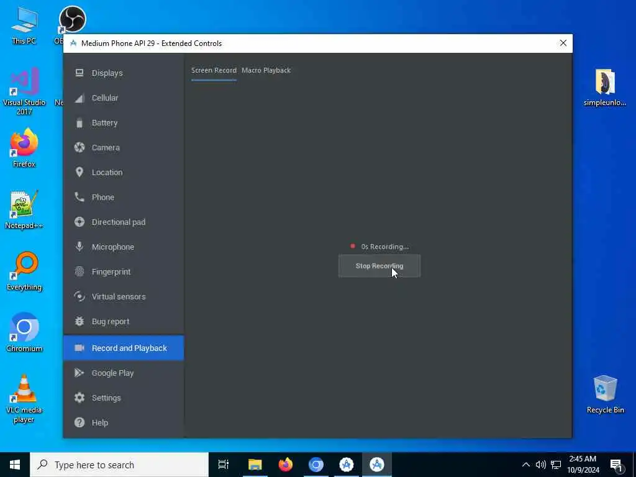Open the Windows Start menu
The width and height of the screenshot is (636, 477).
click(15, 465)
